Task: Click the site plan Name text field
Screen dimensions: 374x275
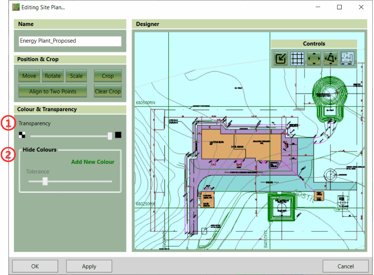Action: pyautogui.click(x=70, y=41)
